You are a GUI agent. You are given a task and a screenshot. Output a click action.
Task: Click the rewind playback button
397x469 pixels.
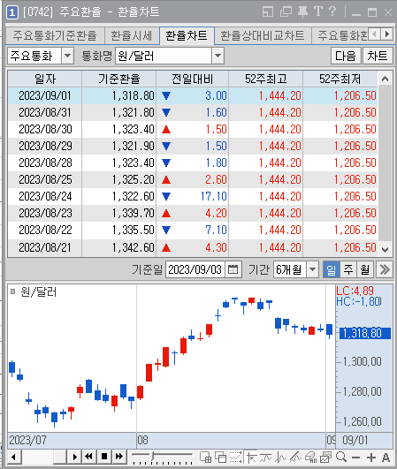pos(88,457)
